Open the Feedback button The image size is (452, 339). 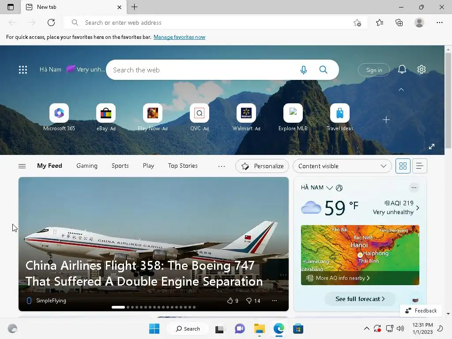(x=421, y=310)
